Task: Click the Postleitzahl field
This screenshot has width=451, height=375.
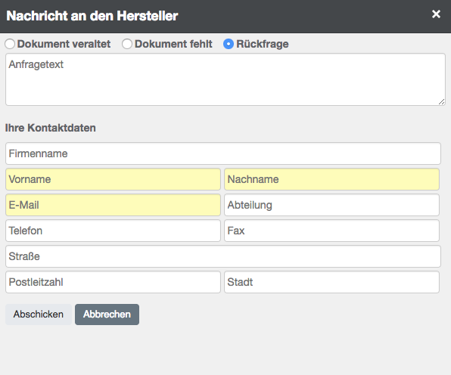Action: pyautogui.click(x=113, y=282)
